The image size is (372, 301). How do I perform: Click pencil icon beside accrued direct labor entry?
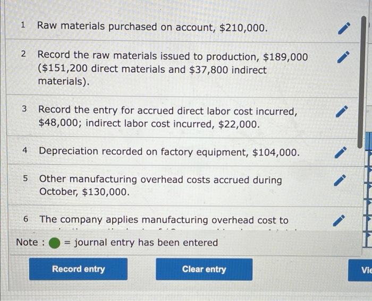tap(344, 111)
